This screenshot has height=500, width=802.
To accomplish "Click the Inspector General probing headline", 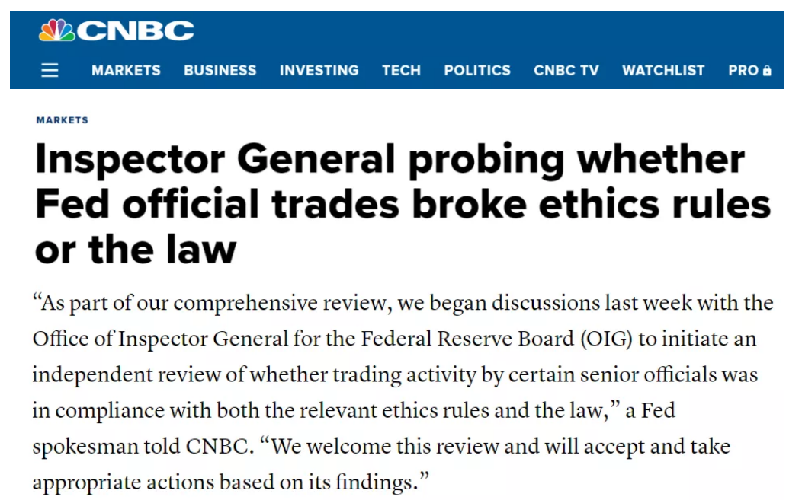I will (x=390, y=159).
